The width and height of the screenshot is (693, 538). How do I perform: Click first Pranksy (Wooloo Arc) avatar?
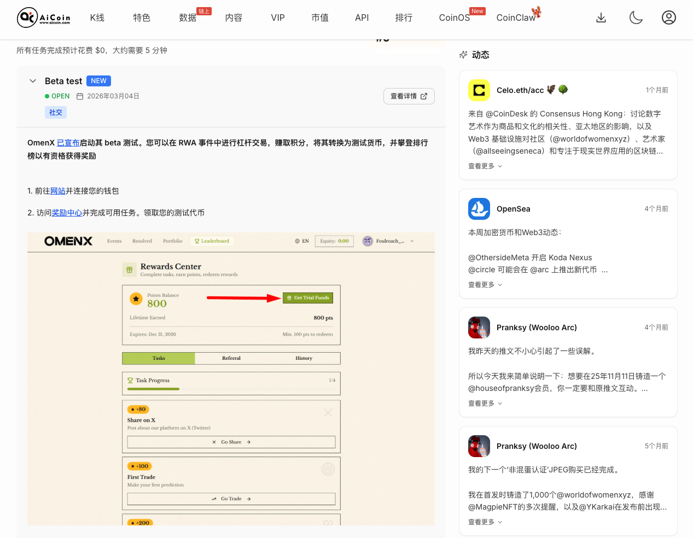click(x=479, y=328)
